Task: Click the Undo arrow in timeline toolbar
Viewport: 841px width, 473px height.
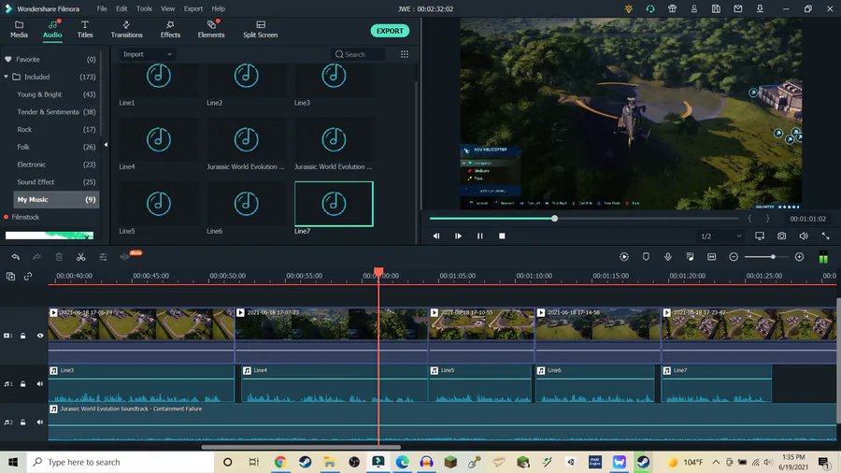Action: click(x=16, y=257)
